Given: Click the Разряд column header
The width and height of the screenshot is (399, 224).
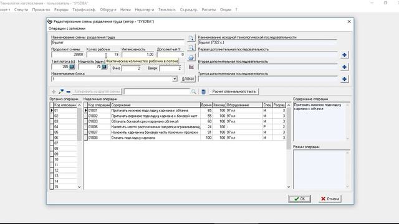Looking at the screenshot, I should [x=279, y=105].
